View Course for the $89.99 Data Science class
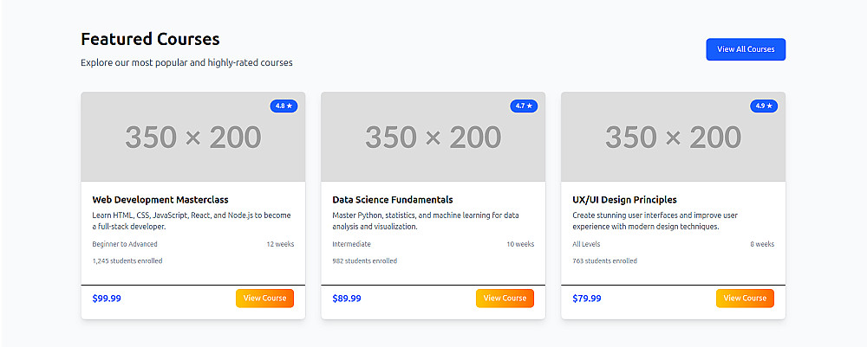The image size is (867, 347). point(505,299)
